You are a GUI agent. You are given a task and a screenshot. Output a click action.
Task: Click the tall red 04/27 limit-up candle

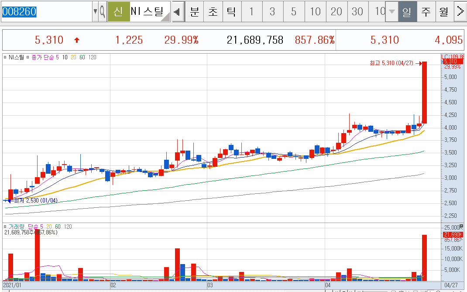point(424,93)
